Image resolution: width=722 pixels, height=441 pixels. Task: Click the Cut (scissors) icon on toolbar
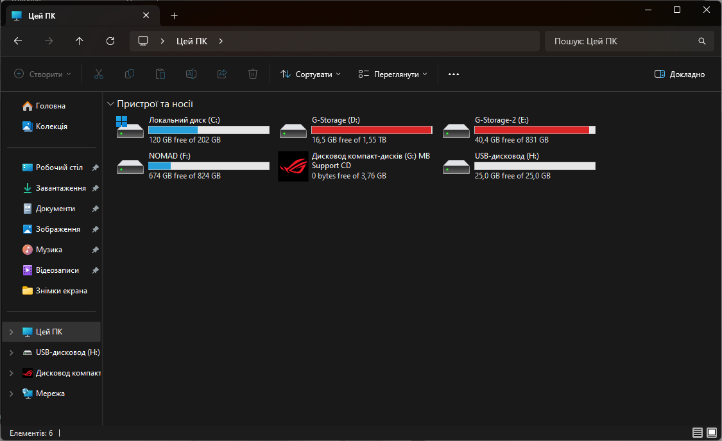pos(99,74)
